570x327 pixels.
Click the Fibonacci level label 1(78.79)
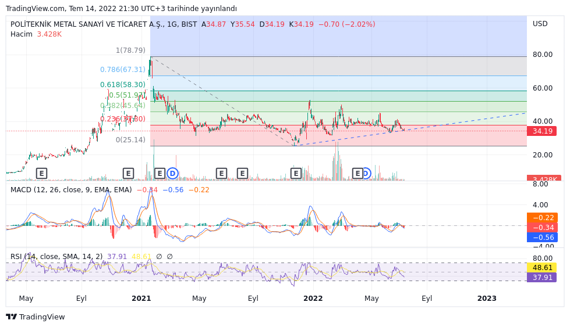130,51
